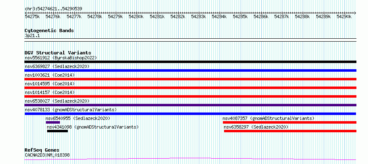Image resolution: width=368 pixels, height=164 pixels.
Task: Open the nsv4341098 gnomAD variant label
Action: pos(93,127)
